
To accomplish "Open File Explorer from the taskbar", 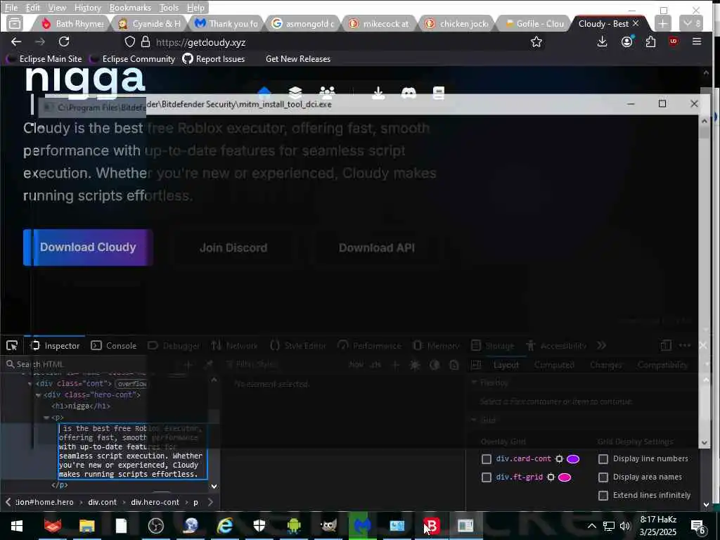I will [86, 526].
